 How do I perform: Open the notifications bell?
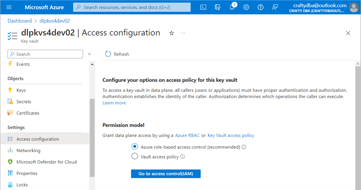click(x=232, y=7)
